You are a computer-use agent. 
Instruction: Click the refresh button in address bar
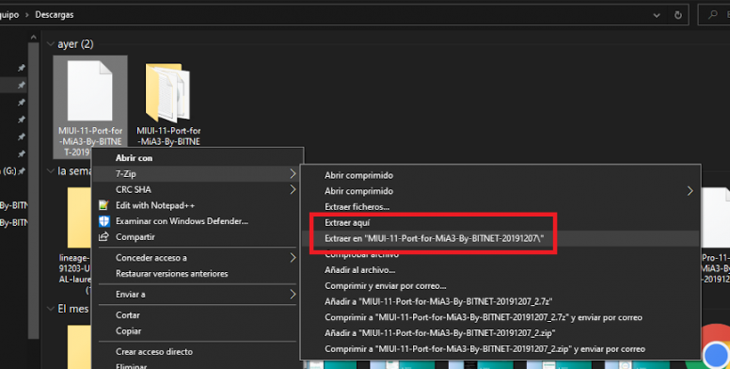678,15
